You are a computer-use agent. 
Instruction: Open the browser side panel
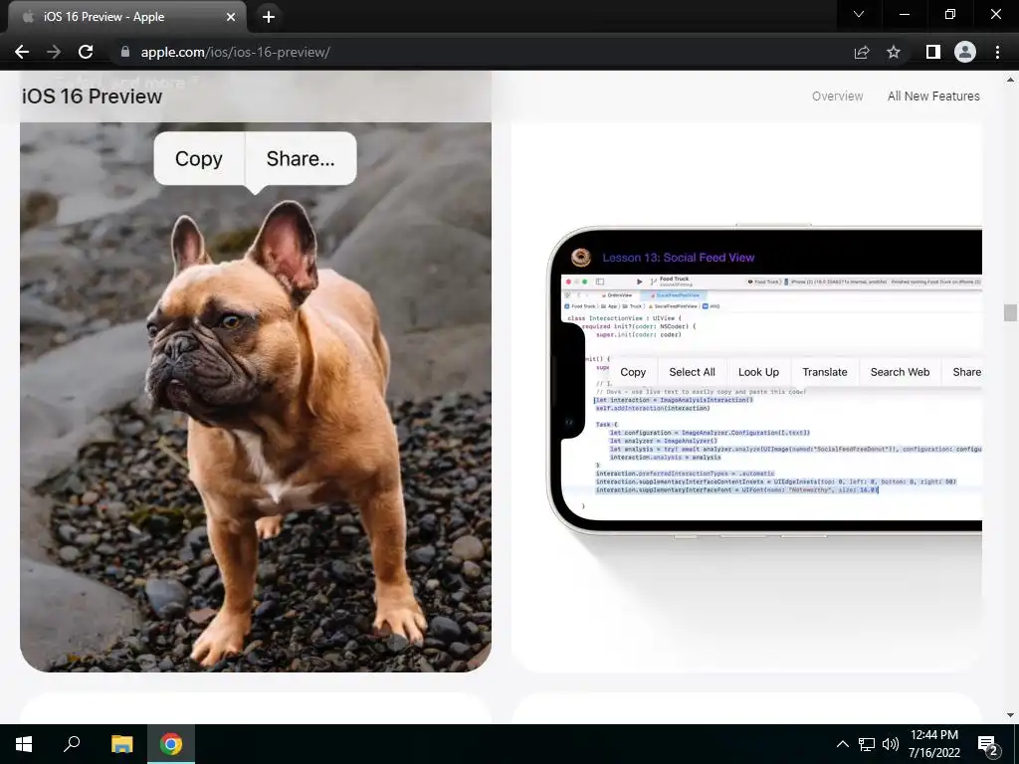tap(933, 52)
